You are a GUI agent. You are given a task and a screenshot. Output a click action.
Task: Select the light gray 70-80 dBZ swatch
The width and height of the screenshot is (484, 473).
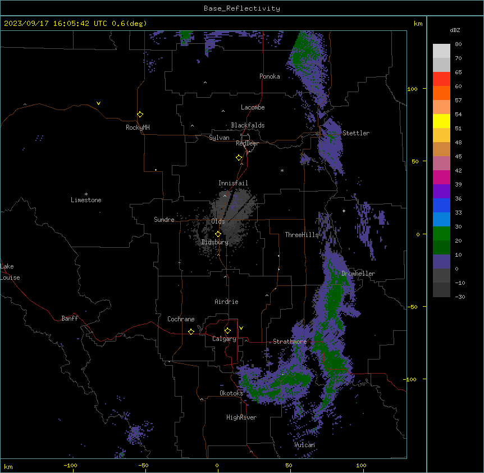click(441, 51)
